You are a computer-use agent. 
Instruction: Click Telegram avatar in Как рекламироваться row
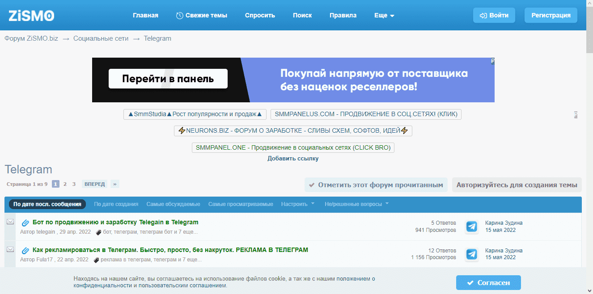[x=472, y=255]
